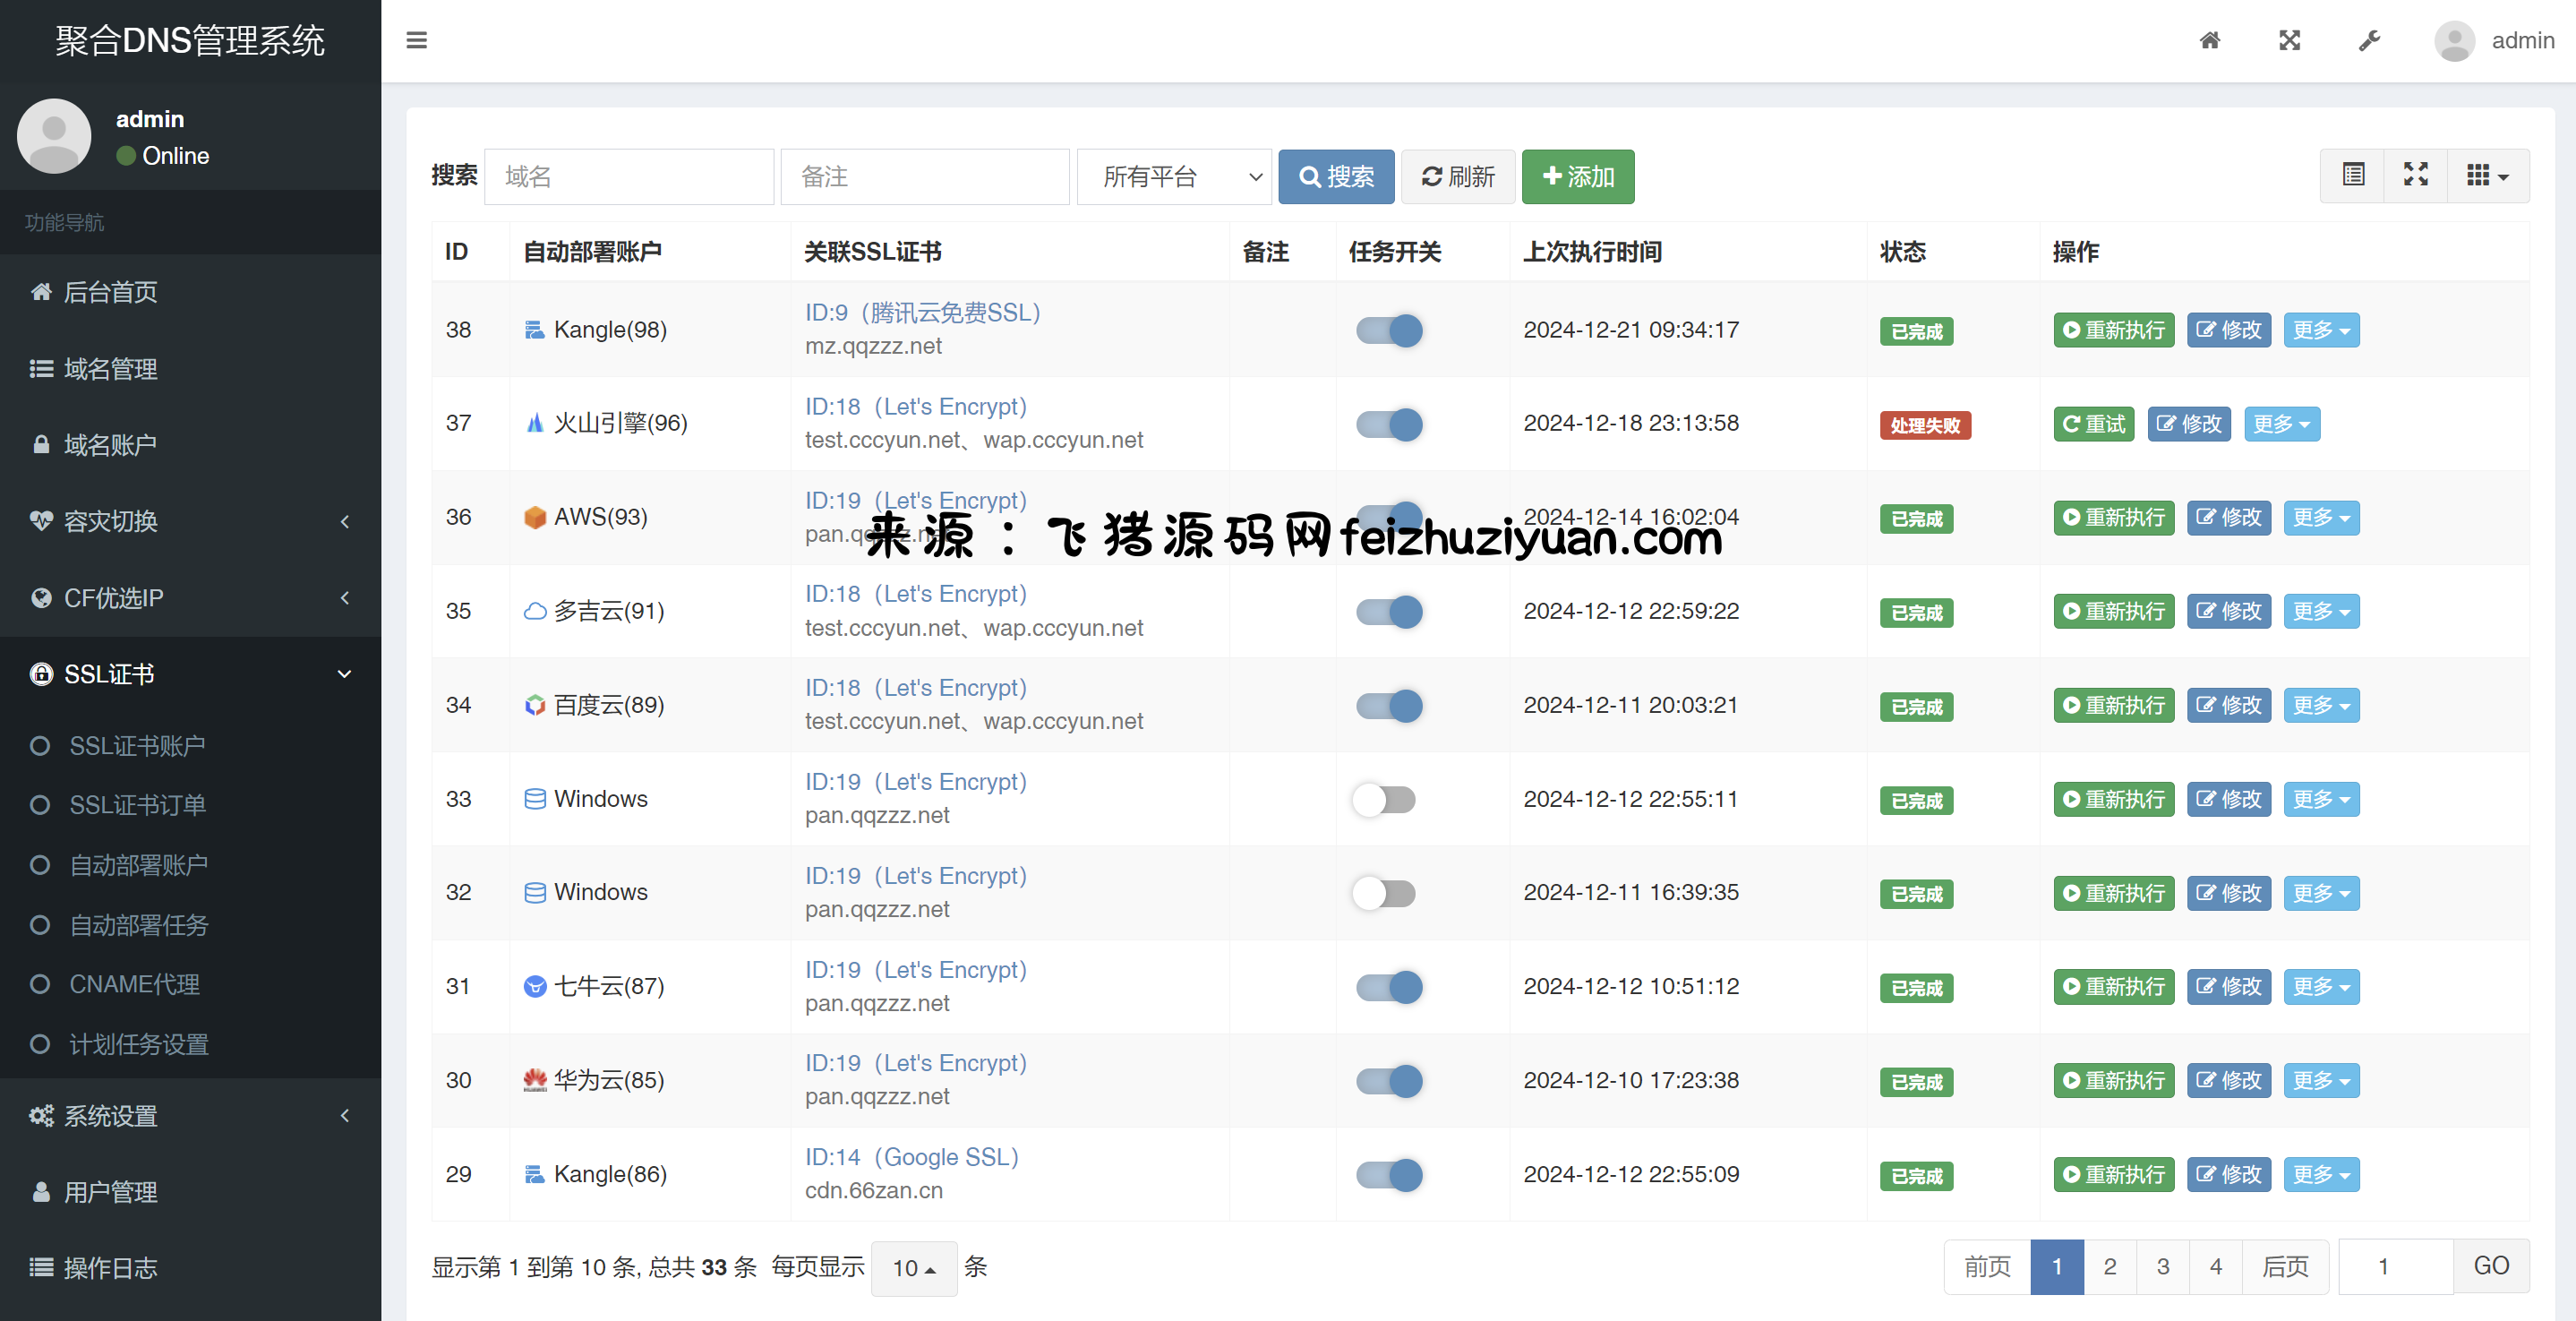Enable task switch for row 33 Windows
This screenshot has height=1321, width=2576.
(1384, 799)
